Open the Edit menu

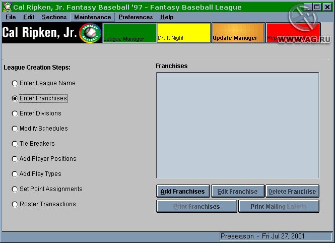tap(29, 17)
